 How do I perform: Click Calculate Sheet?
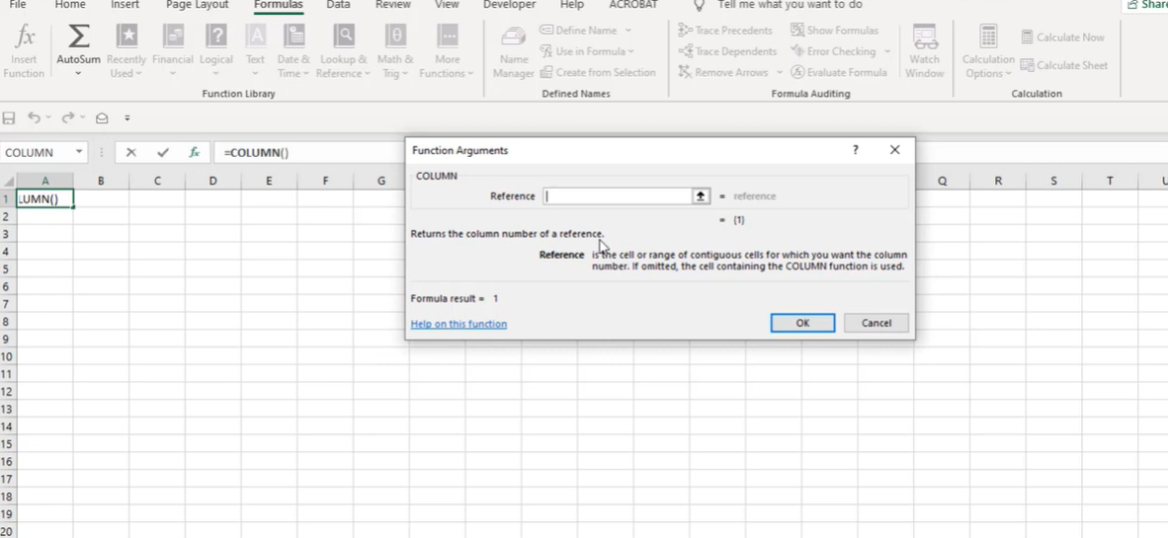click(1063, 65)
